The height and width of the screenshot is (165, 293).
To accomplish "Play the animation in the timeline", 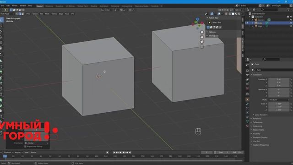I will 124,153.
